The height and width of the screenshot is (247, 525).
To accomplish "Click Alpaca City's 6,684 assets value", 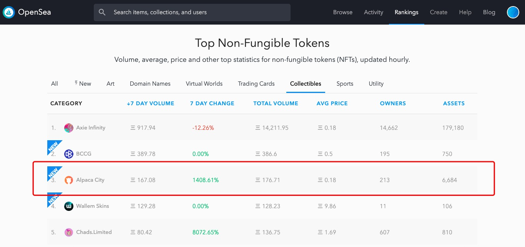I will 450,180.
